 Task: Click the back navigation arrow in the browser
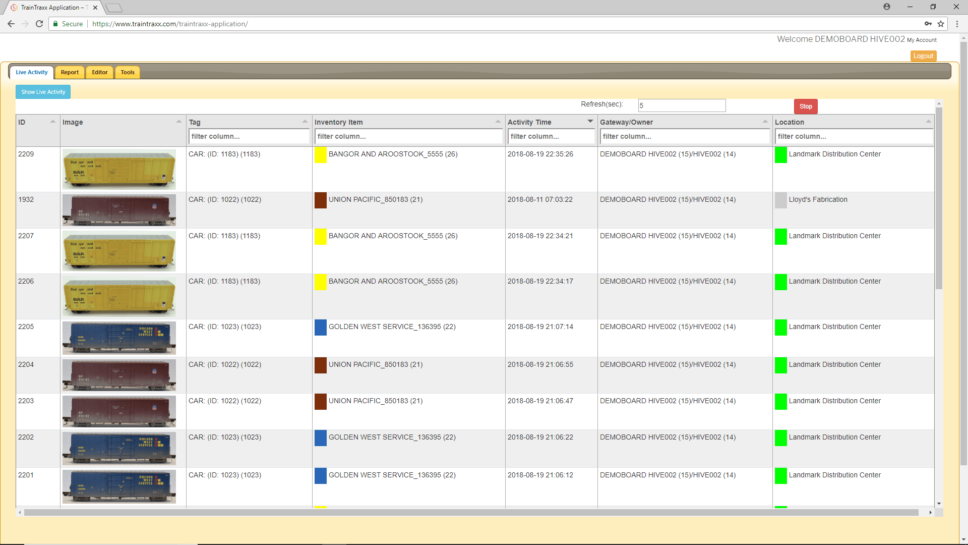coord(11,24)
